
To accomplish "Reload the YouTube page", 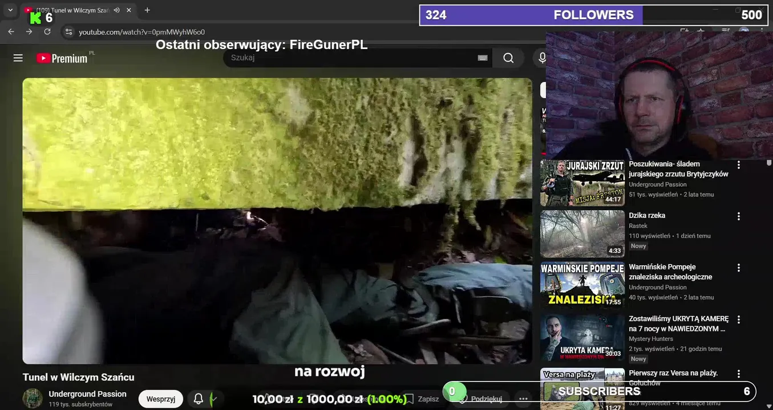I will (x=47, y=32).
